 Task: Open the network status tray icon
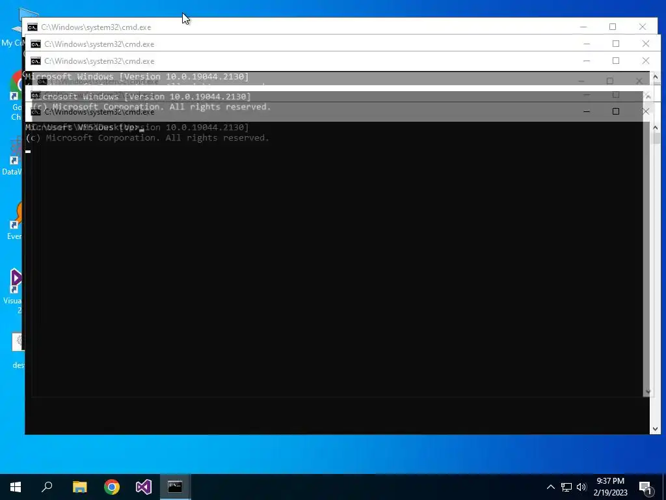point(566,487)
